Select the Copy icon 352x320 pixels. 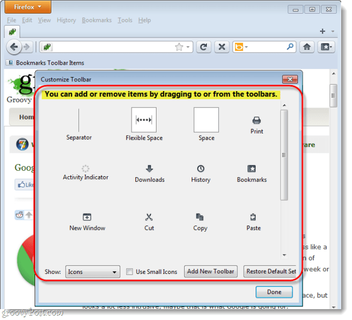click(200, 217)
